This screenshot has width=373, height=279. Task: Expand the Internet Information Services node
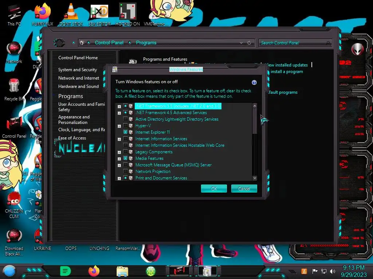point(119,139)
